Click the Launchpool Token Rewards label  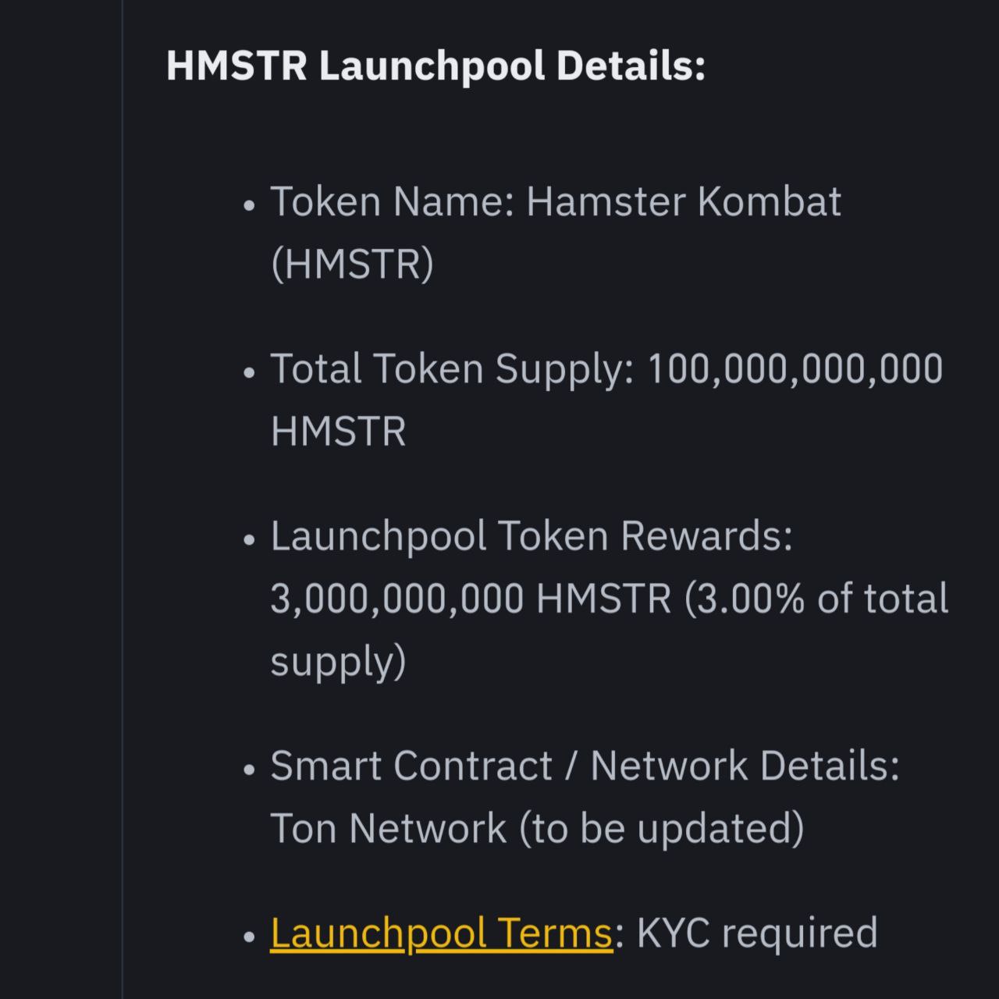click(x=531, y=537)
